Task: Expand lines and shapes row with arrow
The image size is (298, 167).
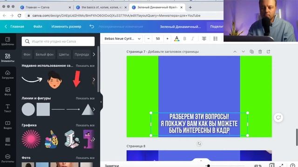Action: (x=94, y=109)
